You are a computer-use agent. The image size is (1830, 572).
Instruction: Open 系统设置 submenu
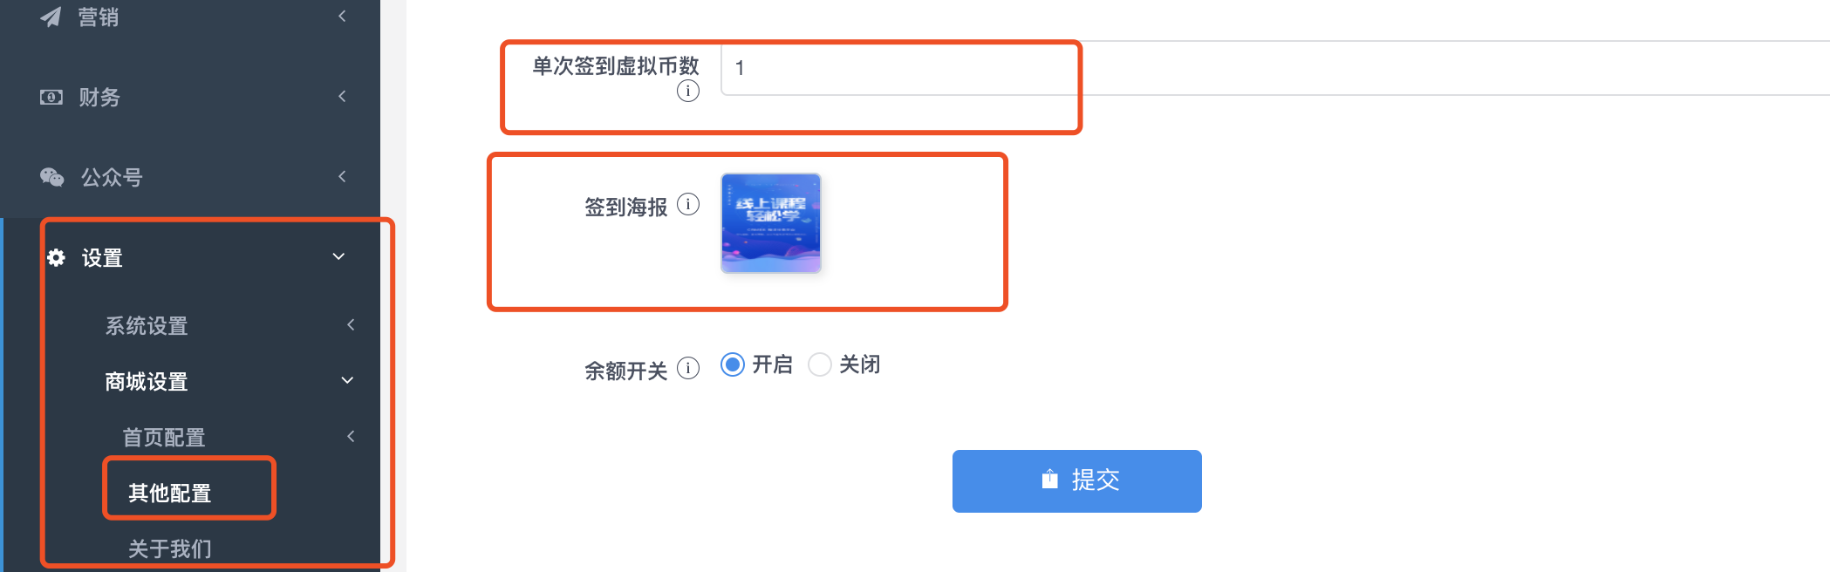tap(147, 325)
